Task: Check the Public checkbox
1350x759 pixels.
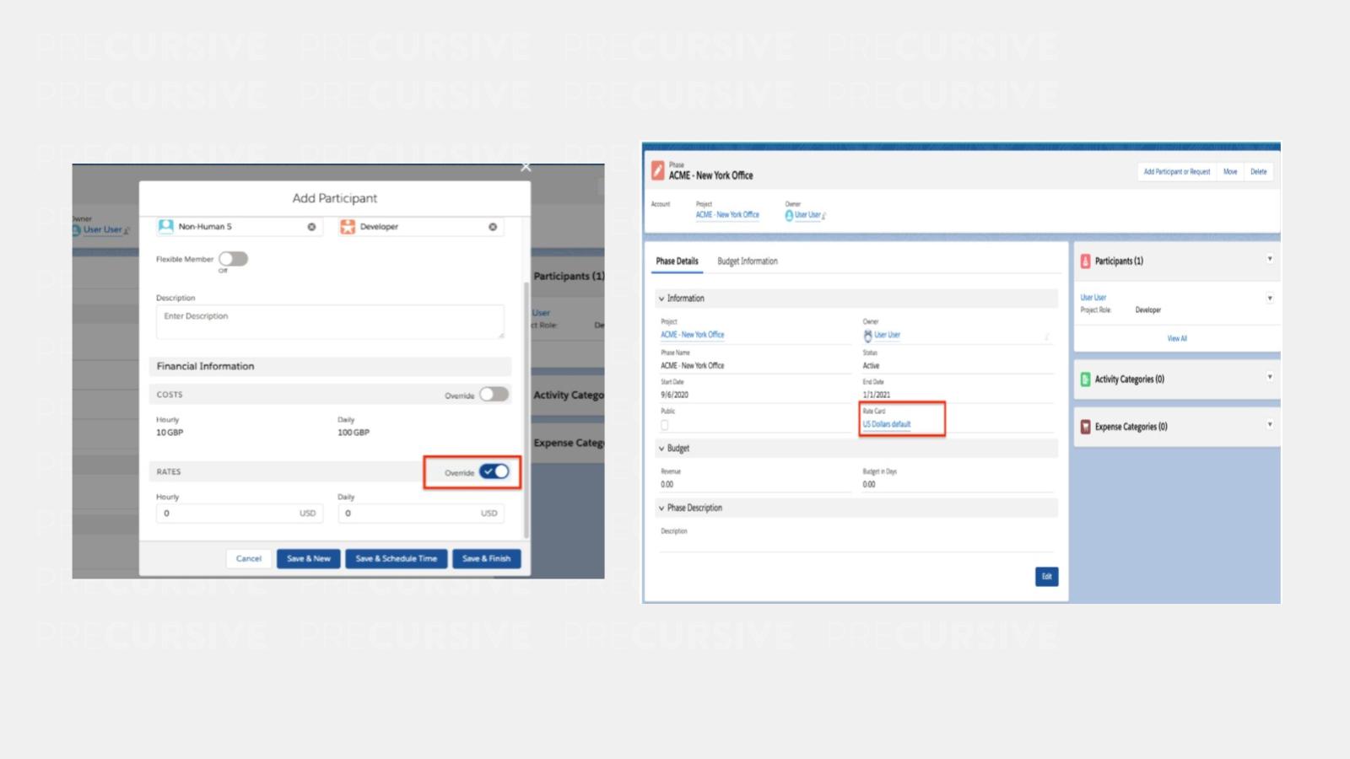Action: pyautogui.click(x=665, y=425)
